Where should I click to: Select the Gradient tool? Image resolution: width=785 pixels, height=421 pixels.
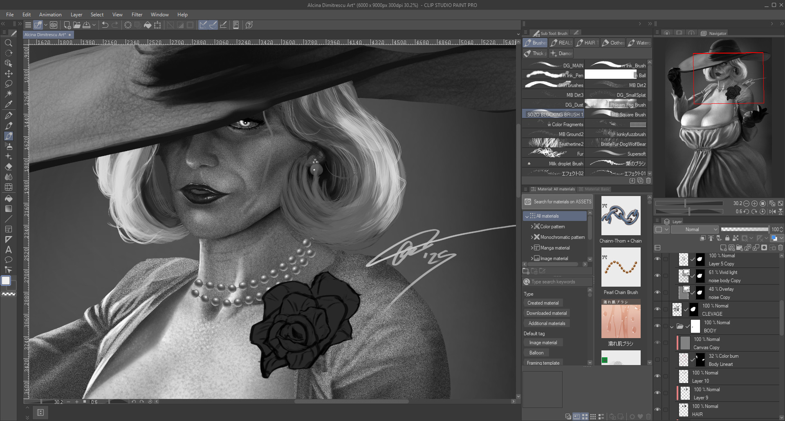click(x=8, y=209)
